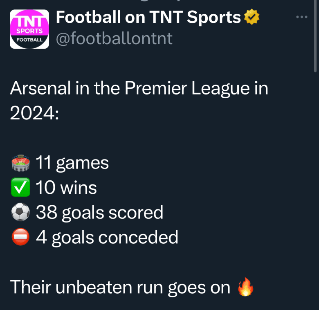
Task: Open the TNT Sports Football profile avatar
Action: click(x=29, y=29)
